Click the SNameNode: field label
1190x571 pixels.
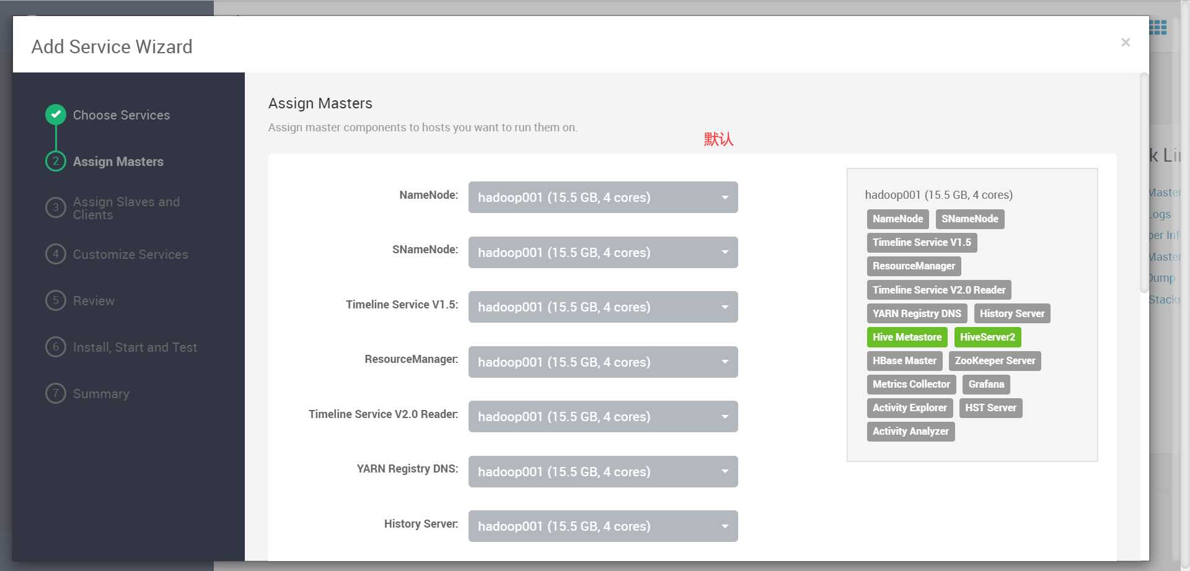425,250
